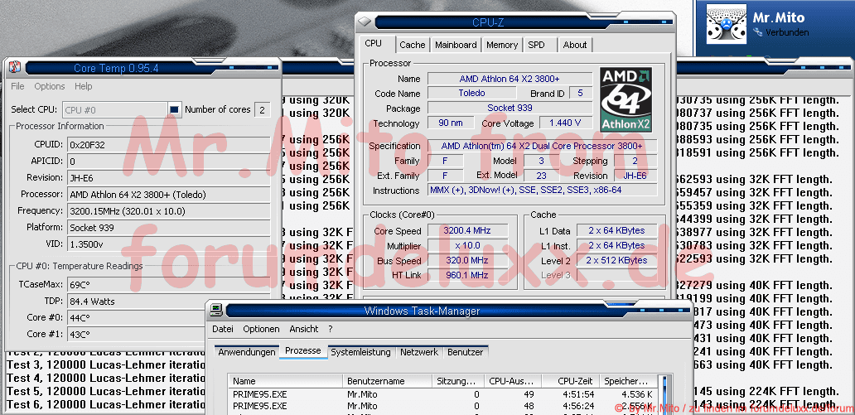
Task: Click the Mr. Mito contact name
Action: click(x=779, y=17)
